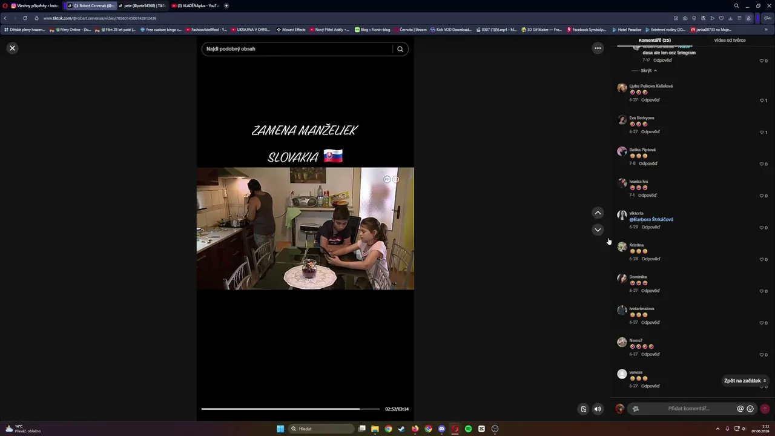
Task: Open Spotify from the taskbar
Action: click(x=468, y=429)
